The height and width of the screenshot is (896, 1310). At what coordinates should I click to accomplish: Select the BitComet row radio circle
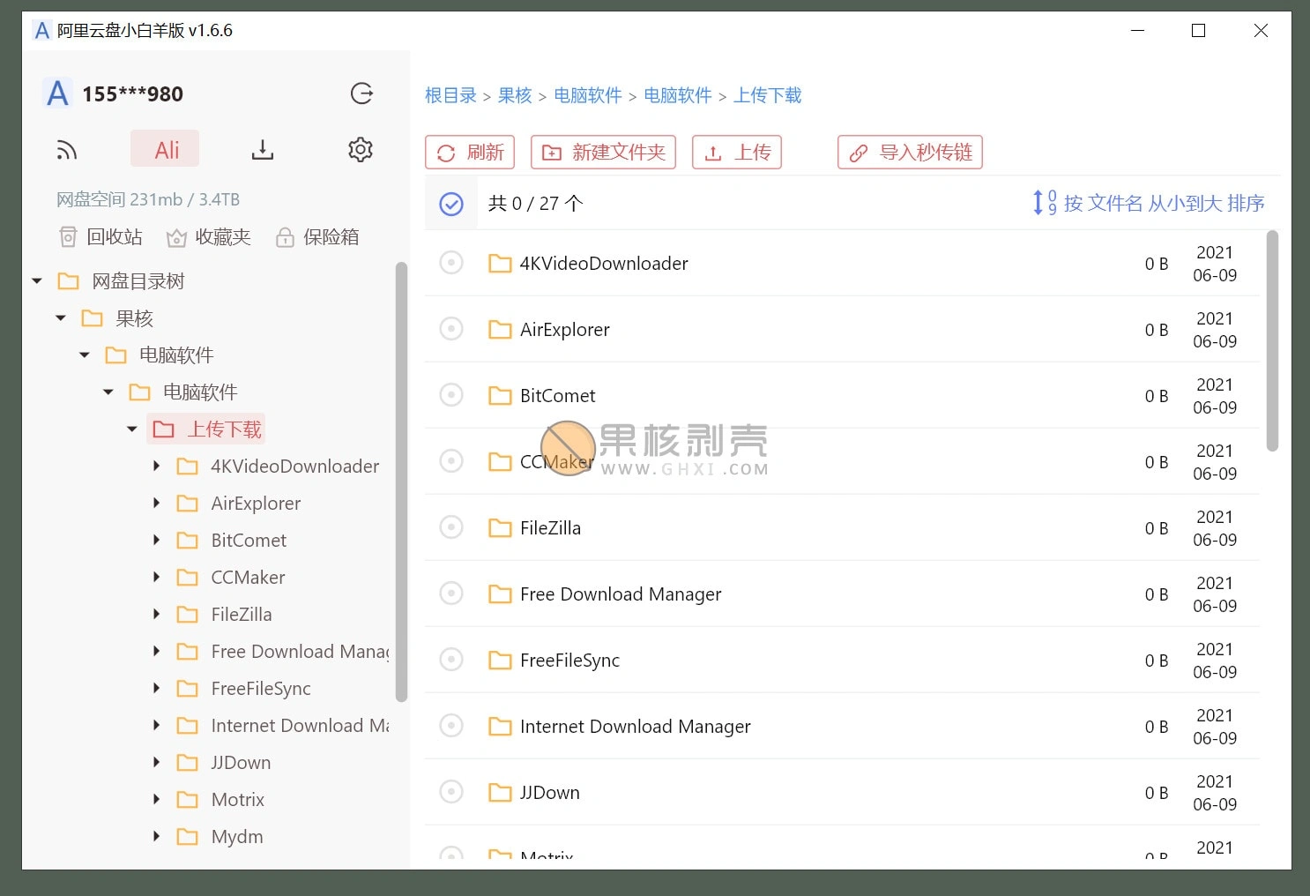(451, 395)
